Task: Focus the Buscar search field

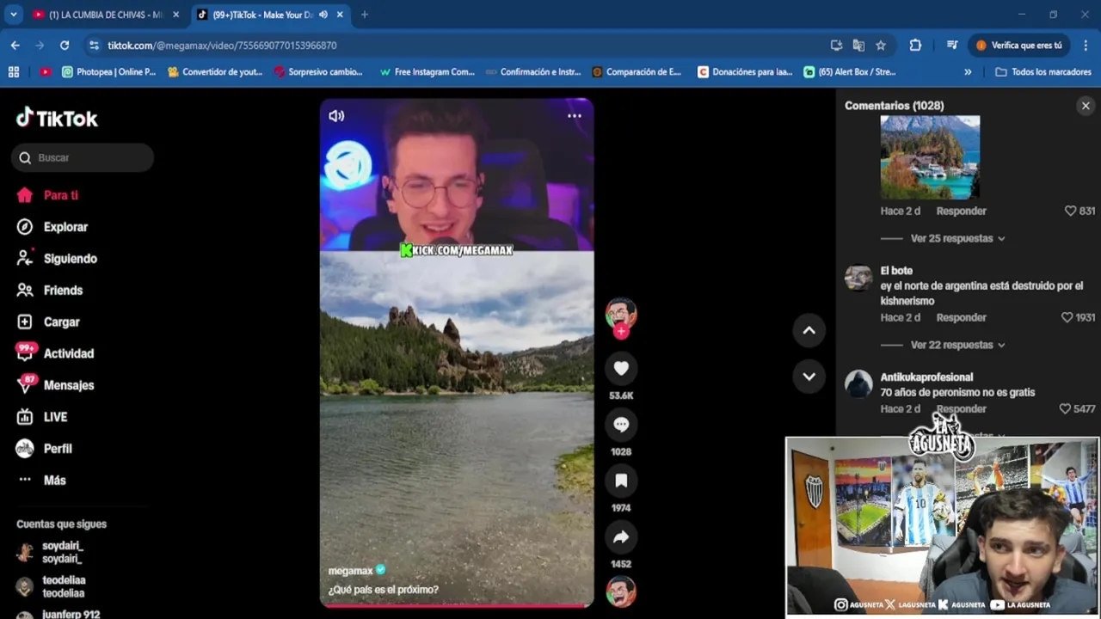Action: 83,157
